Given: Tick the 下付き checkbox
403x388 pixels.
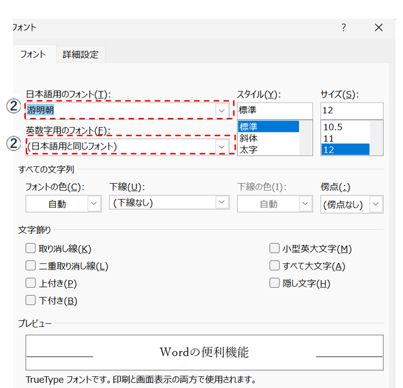Looking at the screenshot, I should coord(31,300).
